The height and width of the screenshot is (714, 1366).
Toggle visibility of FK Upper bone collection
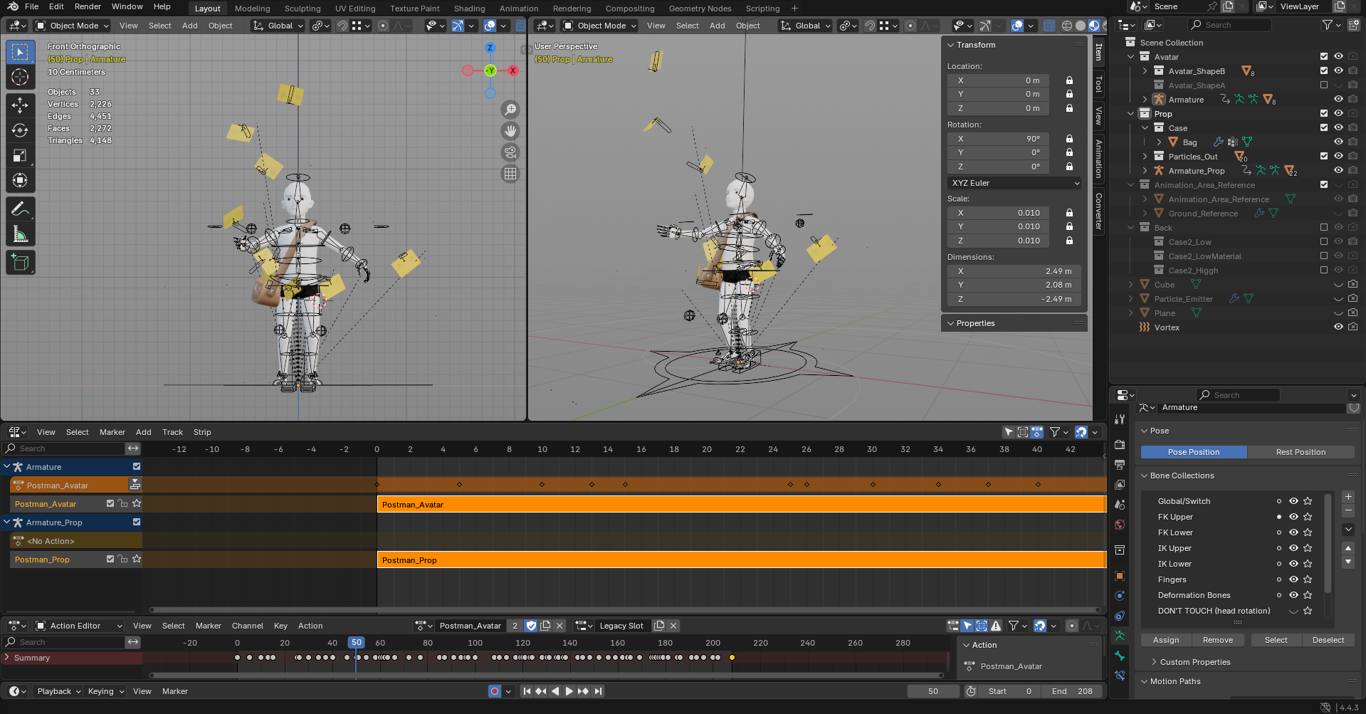[1293, 517]
